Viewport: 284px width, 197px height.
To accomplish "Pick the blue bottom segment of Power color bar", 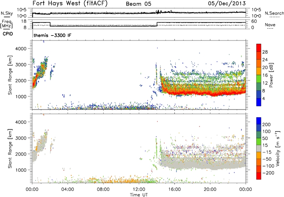I will [x=259, y=102].
